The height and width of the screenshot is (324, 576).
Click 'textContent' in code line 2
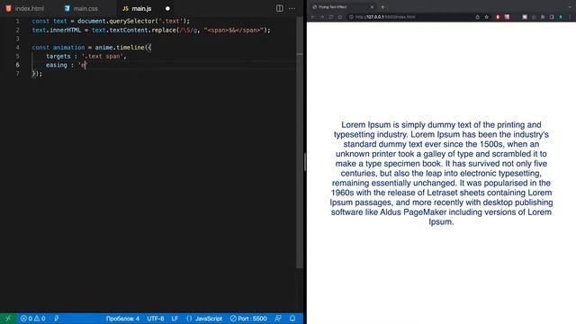click(x=129, y=30)
